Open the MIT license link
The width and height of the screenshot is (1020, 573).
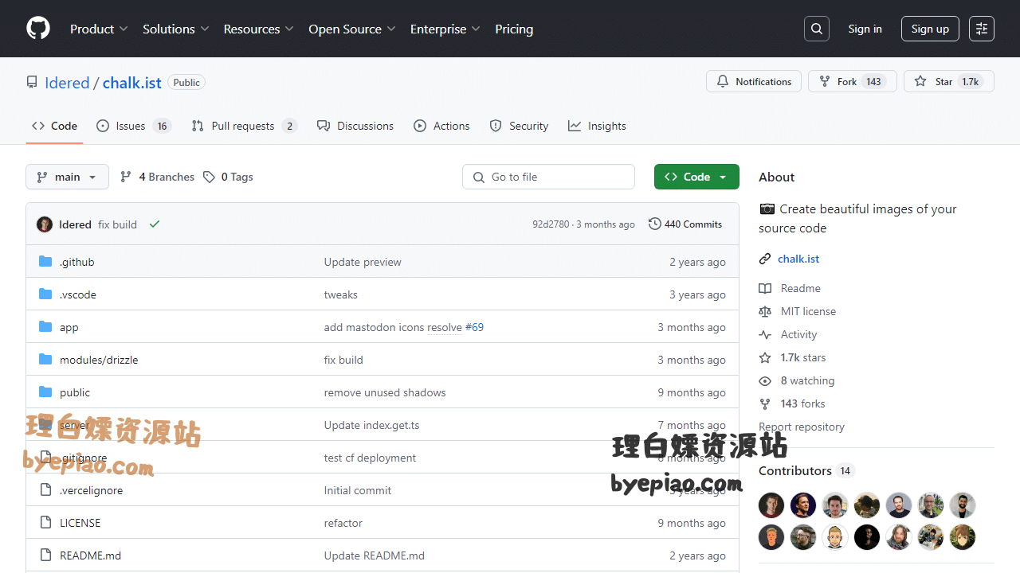point(808,311)
